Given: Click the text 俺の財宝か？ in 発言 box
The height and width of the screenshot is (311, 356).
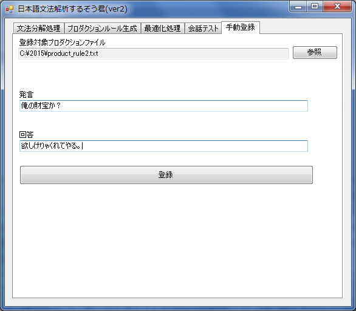Looking at the screenshot, I should [41, 106].
